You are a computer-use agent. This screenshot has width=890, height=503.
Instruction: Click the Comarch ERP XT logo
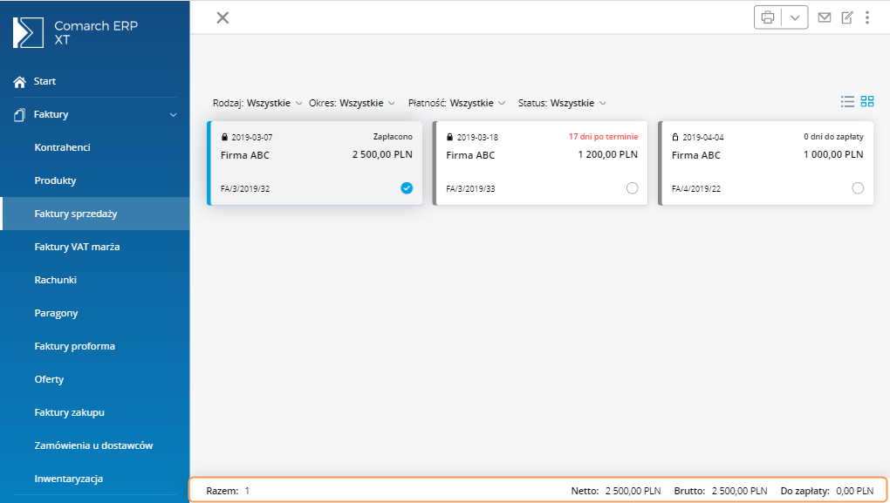click(x=28, y=32)
